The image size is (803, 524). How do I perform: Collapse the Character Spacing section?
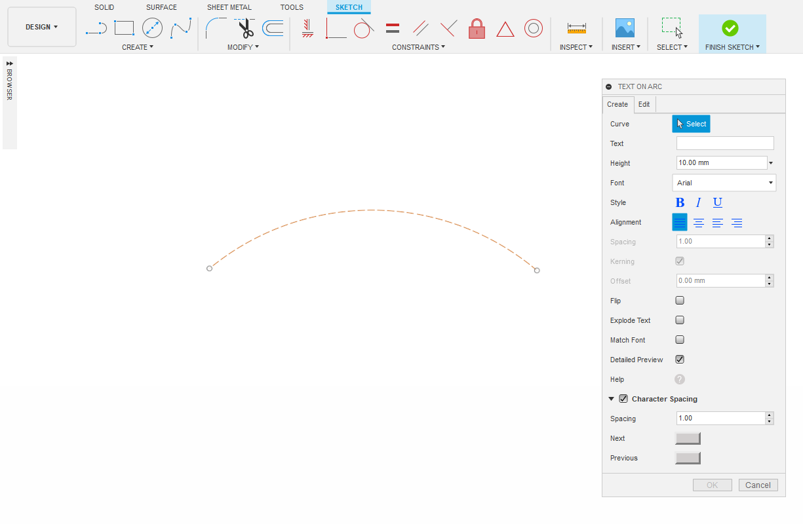click(612, 399)
